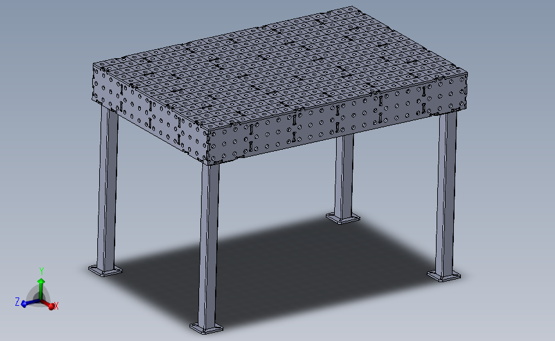
Task: Select the rear table leg behind the tabletop
Action: pyautogui.click(x=344, y=176)
